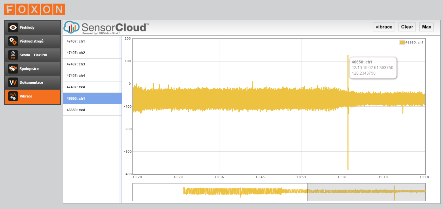Click the pressure gauge icon for Škoda - Tlak PXL
The height and width of the screenshot is (209, 443).
tap(13, 55)
